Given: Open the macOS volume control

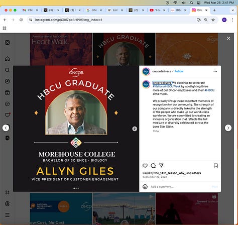Looking at the screenshot, I should click(x=183, y=3).
